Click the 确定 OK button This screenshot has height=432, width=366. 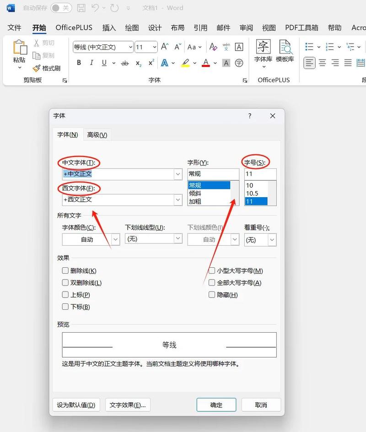coord(216,405)
